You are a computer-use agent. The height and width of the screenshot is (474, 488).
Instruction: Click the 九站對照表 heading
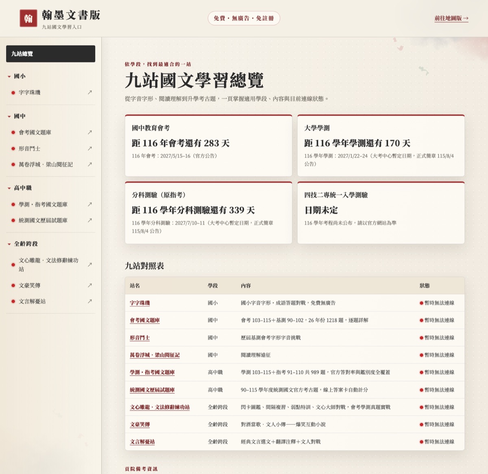tap(144, 266)
